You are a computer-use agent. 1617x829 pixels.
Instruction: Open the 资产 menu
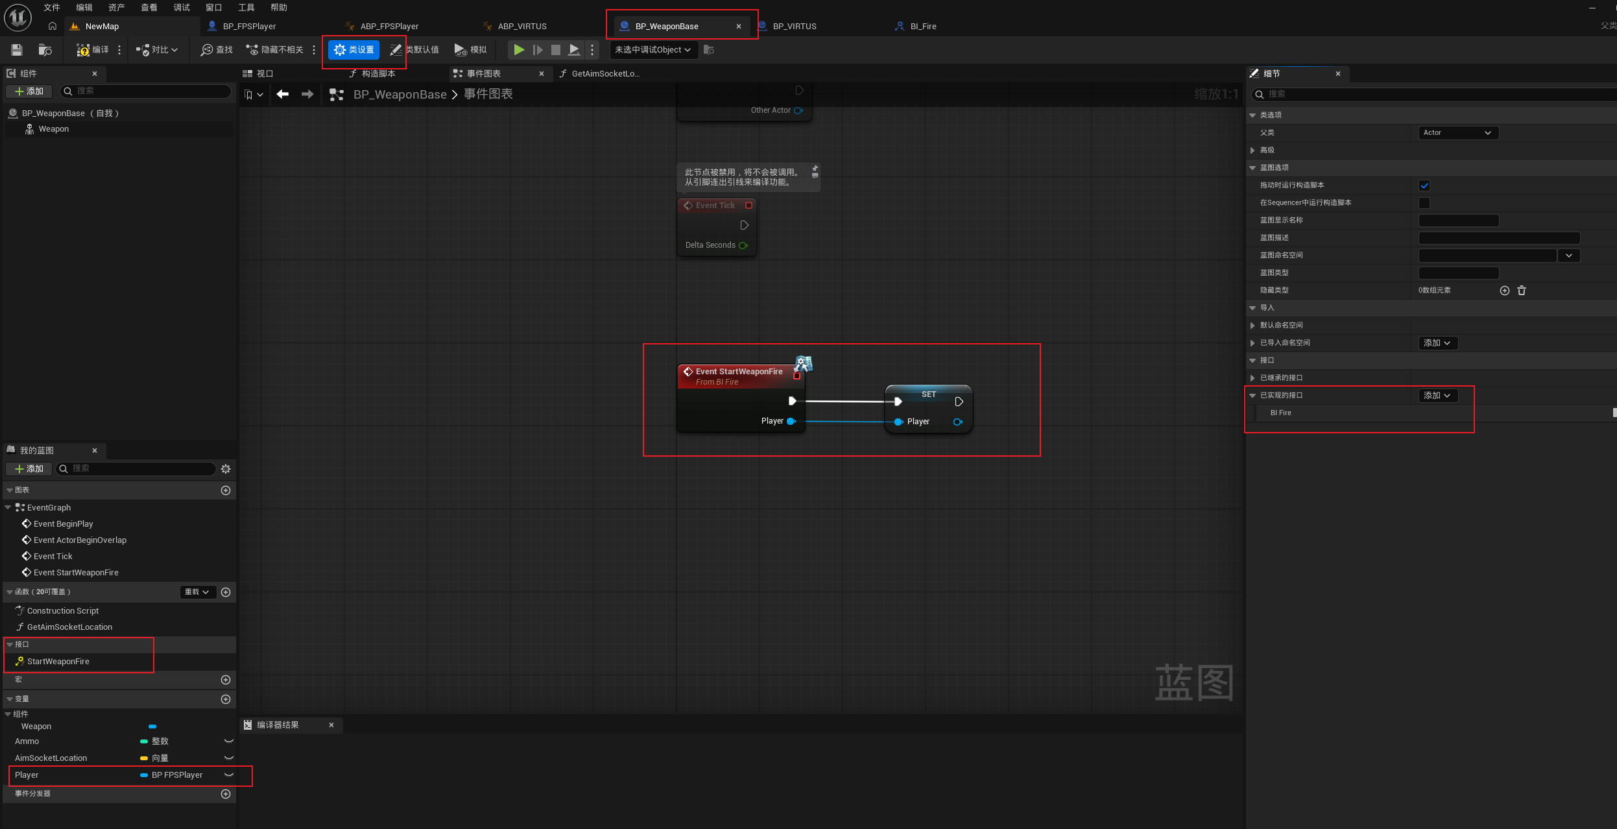pyautogui.click(x=117, y=8)
